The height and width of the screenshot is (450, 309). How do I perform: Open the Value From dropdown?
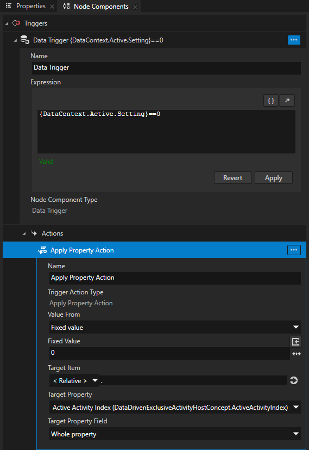(175, 327)
